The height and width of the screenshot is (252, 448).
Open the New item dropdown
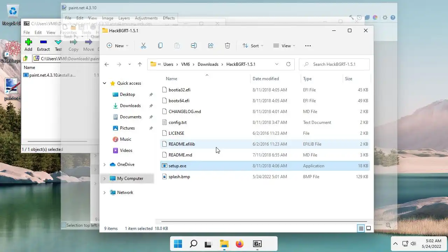[117, 45]
